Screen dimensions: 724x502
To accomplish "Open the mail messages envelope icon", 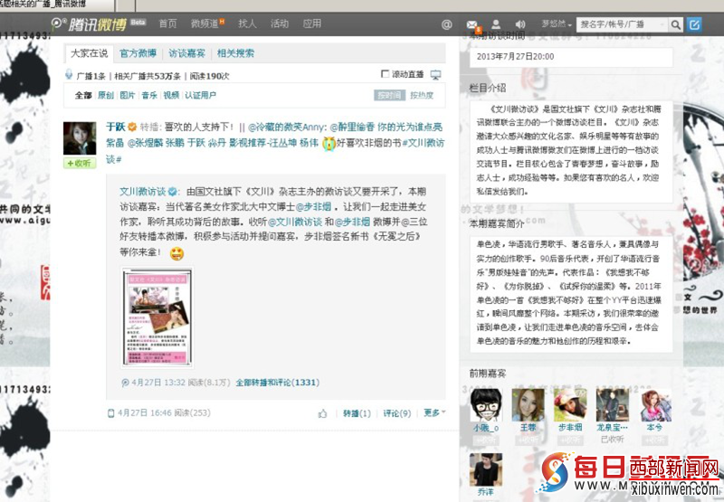I will click(470, 24).
